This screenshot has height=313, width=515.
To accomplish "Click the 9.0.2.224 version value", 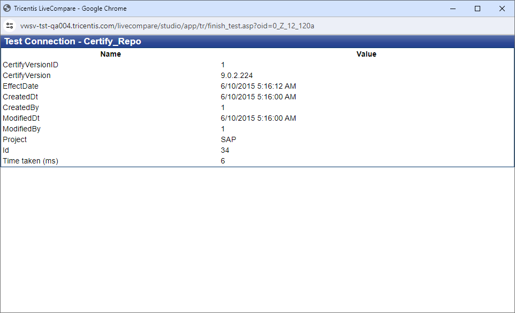I will [237, 75].
